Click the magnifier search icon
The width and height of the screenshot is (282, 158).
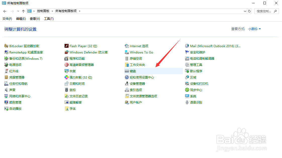click(275, 11)
